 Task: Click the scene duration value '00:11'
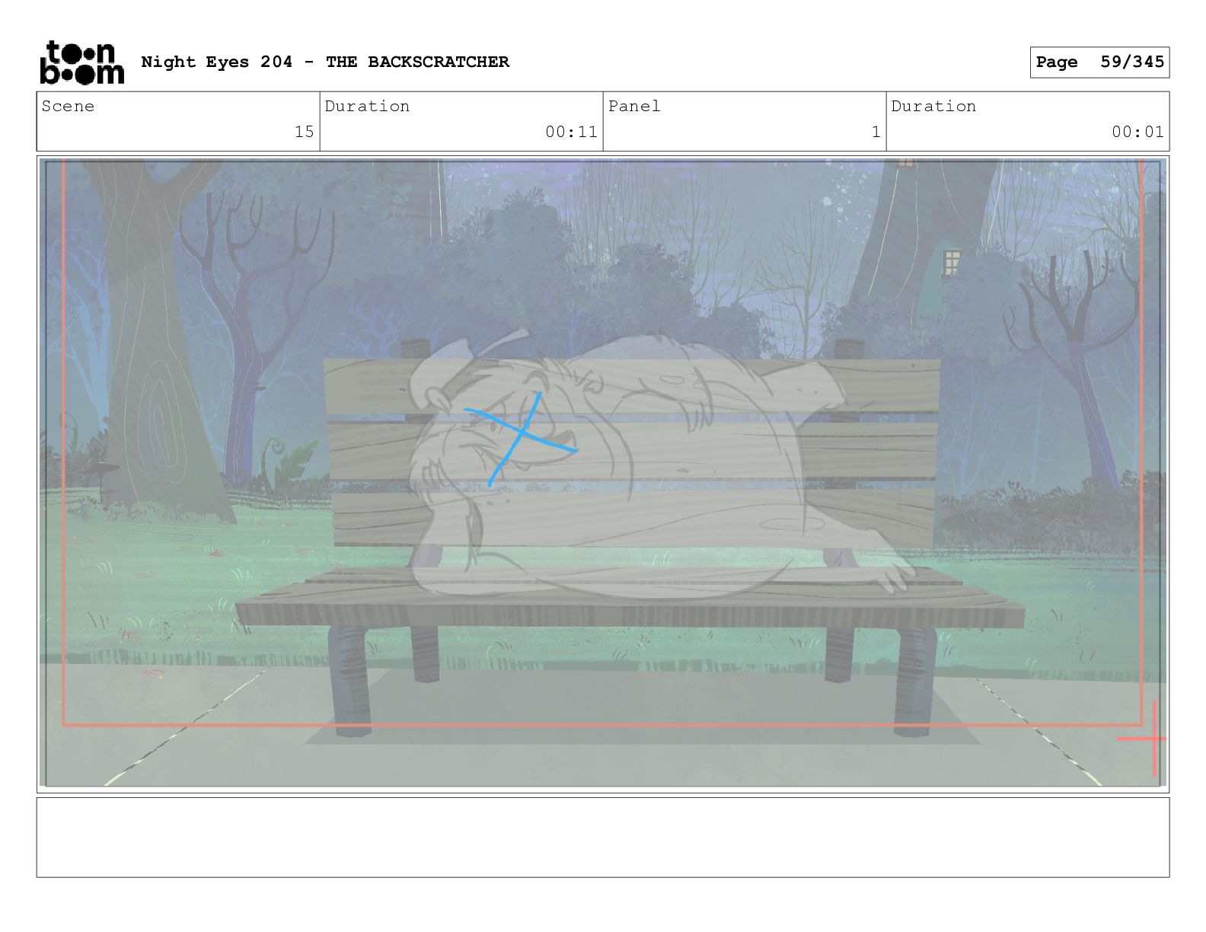pos(571,132)
